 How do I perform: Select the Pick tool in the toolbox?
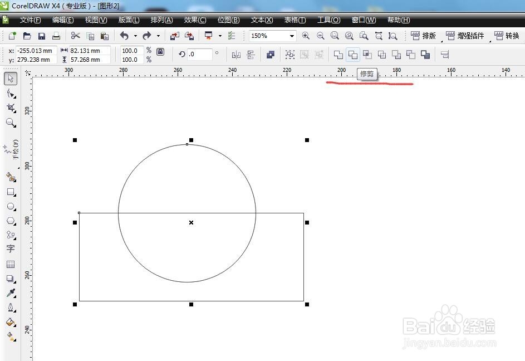[x=11, y=79]
